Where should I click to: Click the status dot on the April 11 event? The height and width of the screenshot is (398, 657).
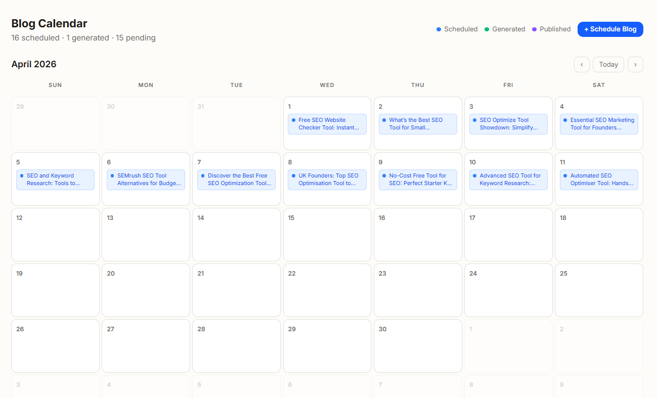566,175
